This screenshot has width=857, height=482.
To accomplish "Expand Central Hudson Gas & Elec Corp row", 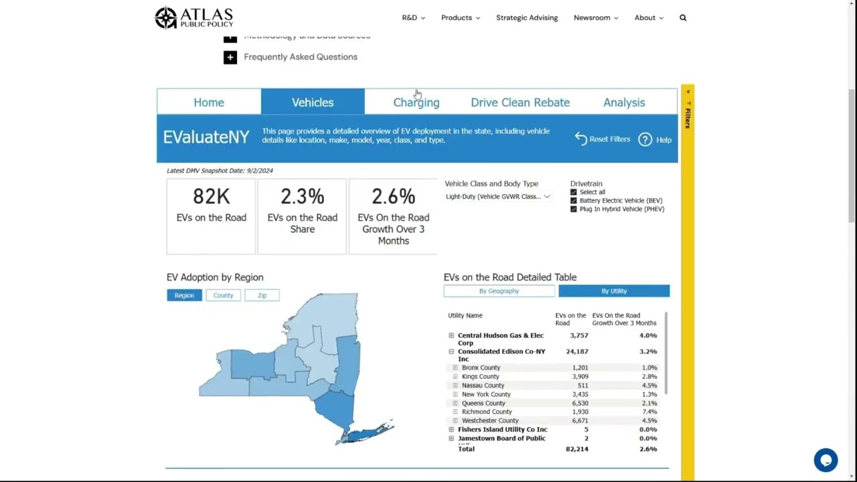I will [x=451, y=335].
